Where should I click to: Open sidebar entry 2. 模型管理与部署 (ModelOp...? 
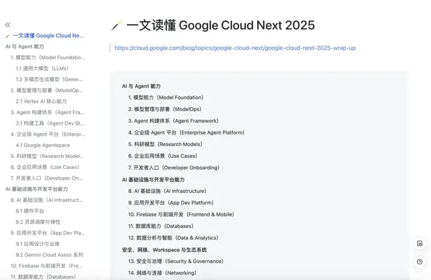47,90
